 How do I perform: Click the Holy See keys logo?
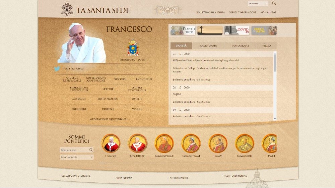(67, 9)
